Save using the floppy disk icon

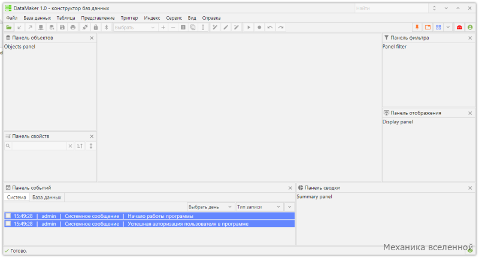pyautogui.click(x=62, y=28)
